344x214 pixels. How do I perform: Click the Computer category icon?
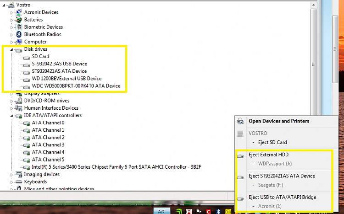point(19,42)
